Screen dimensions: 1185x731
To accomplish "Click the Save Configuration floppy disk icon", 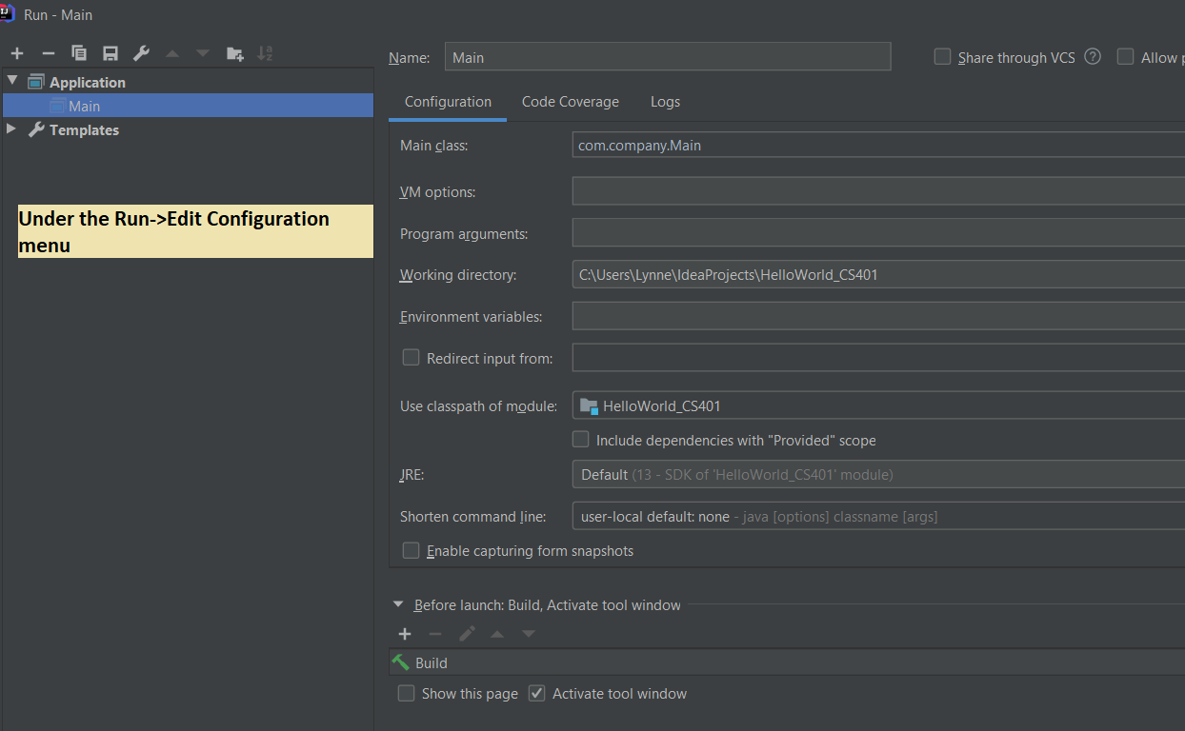I will 110,53.
